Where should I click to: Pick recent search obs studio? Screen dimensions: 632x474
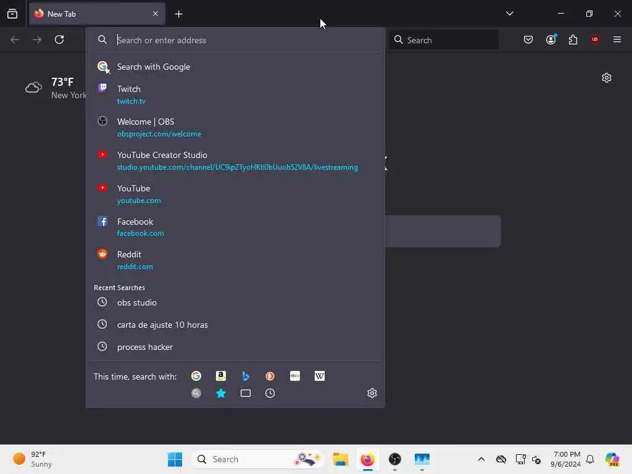click(x=235, y=302)
